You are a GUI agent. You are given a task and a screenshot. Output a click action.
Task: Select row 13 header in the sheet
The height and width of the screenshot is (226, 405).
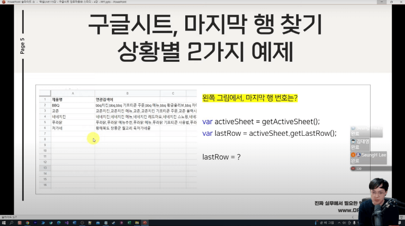tap(45, 168)
